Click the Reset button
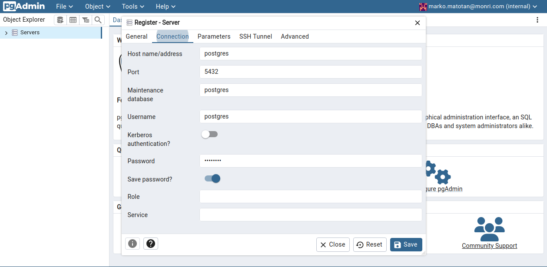This screenshot has width=547, height=267. click(370, 244)
